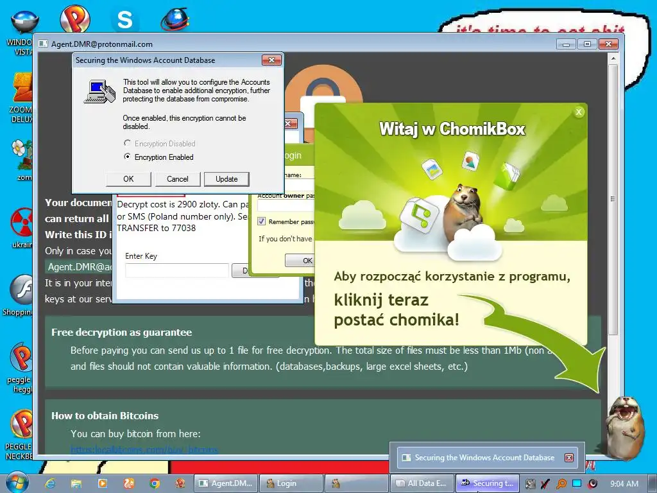The image size is (657, 493).
Task: Launch Internet Explorer from taskbar
Action: pyautogui.click(x=50, y=483)
